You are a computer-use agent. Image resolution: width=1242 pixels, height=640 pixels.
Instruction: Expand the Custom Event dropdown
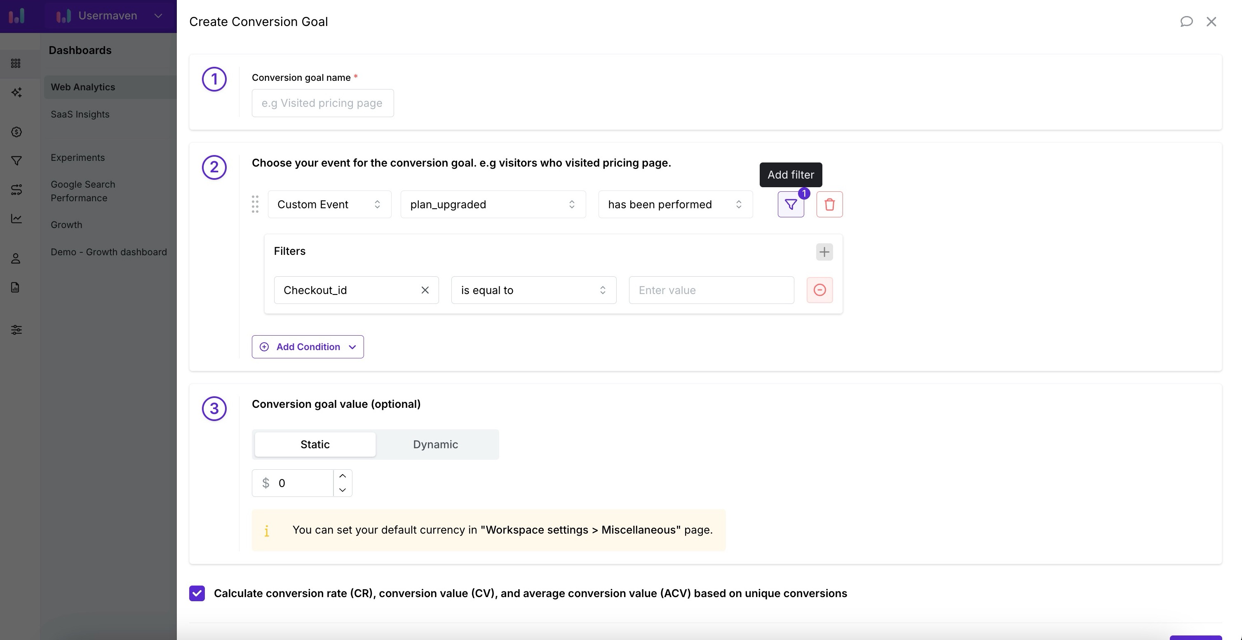[329, 204]
